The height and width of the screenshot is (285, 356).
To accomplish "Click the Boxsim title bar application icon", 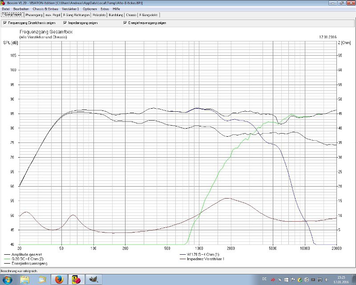I will 3,3.
